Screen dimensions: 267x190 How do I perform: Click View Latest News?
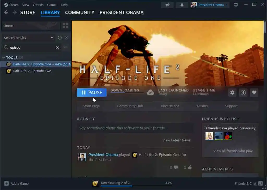coord(177,140)
